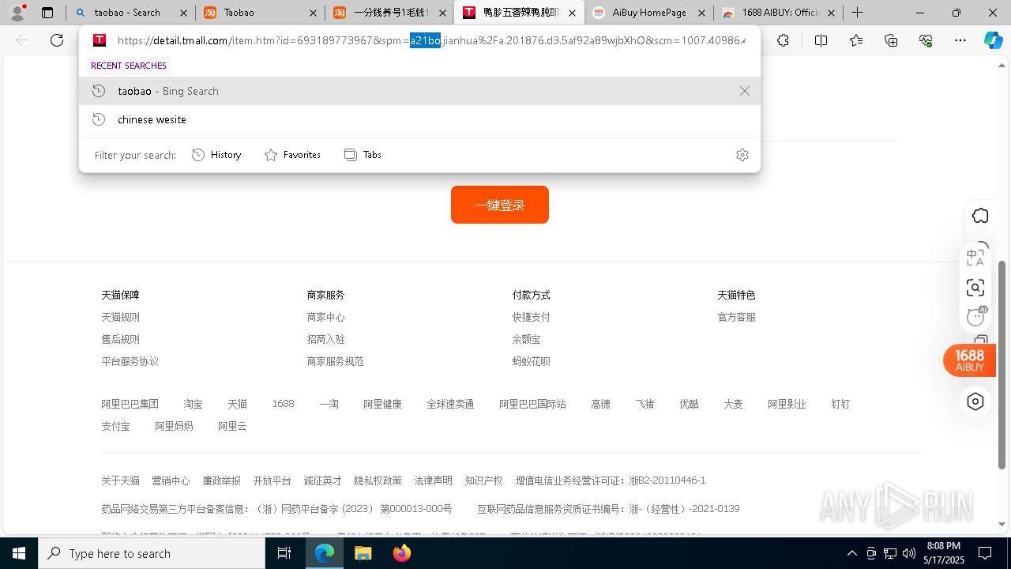Close the Taobao tab
The image size is (1011, 569).
tap(313, 13)
